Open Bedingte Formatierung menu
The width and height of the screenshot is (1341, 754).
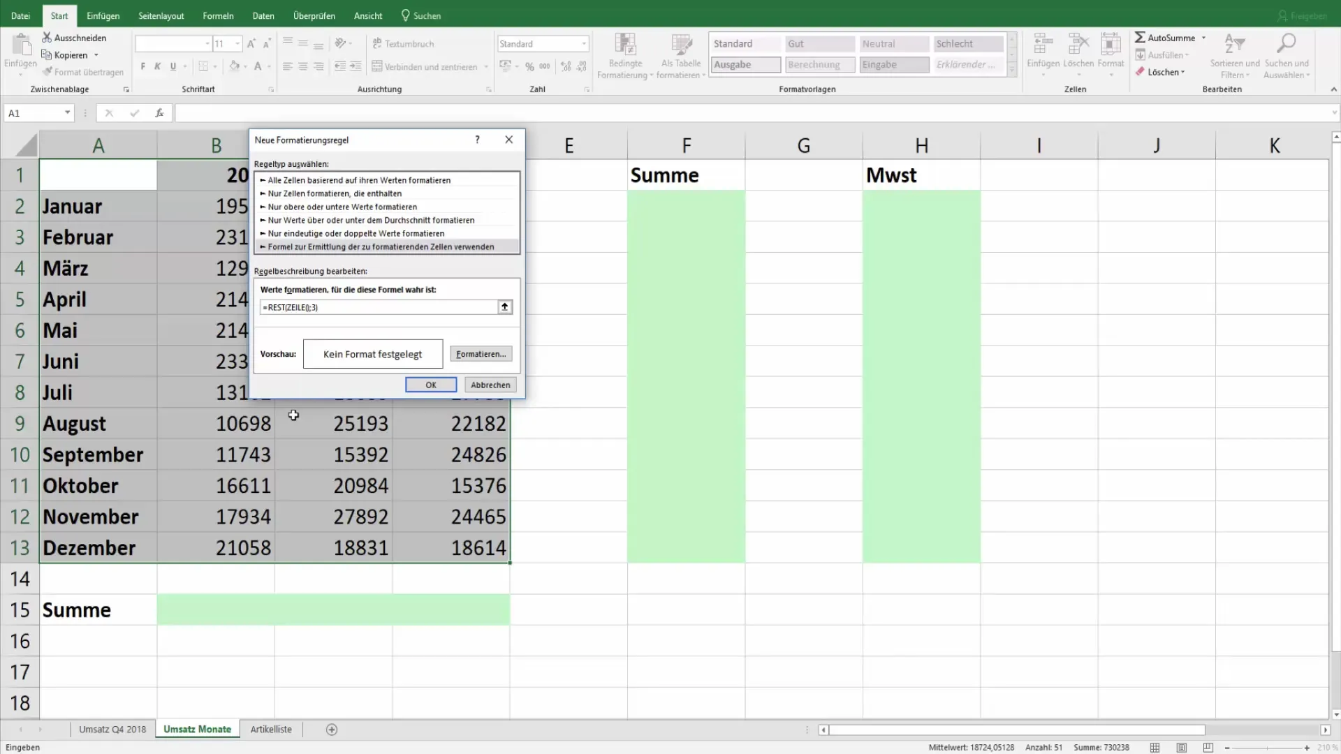click(x=625, y=56)
